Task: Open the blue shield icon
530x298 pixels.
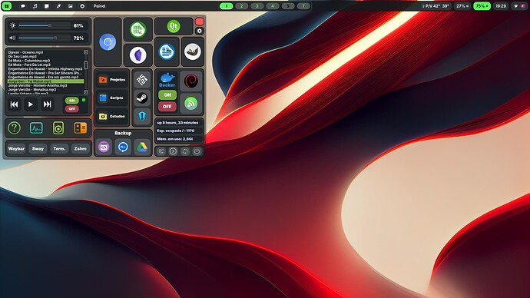Action: click(x=142, y=116)
